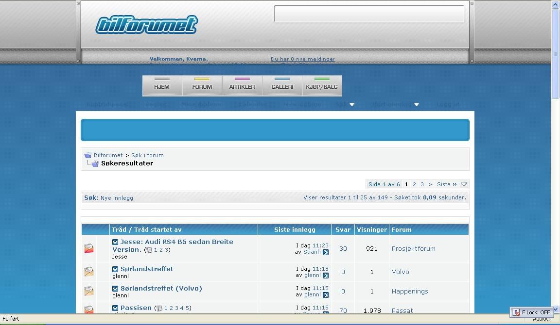Click new-post icon before Sørlandstreffet (Volvo) title
This screenshot has width=560, height=325.
[115, 289]
